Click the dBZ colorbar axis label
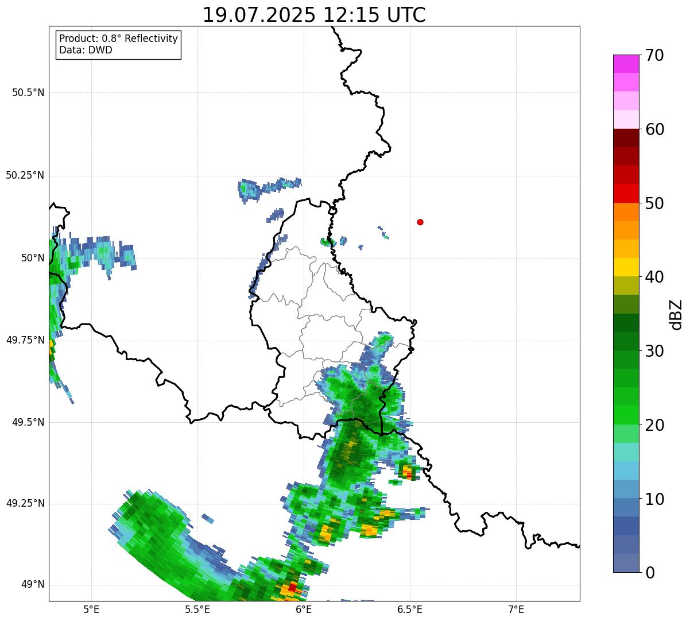The image size is (690, 621). point(676,314)
